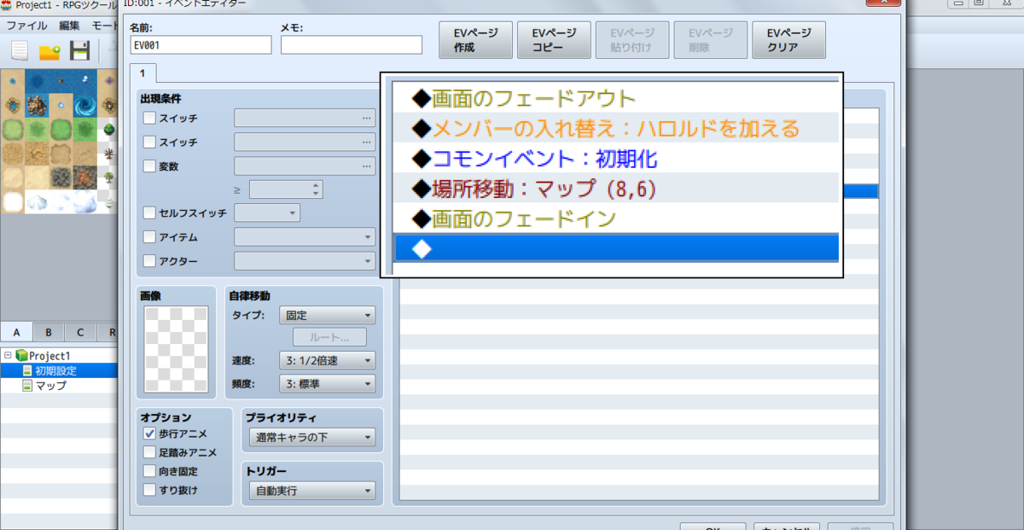Click the variable value stepper down arrow
Screen dimensions: 1024x530
[x=317, y=194]
